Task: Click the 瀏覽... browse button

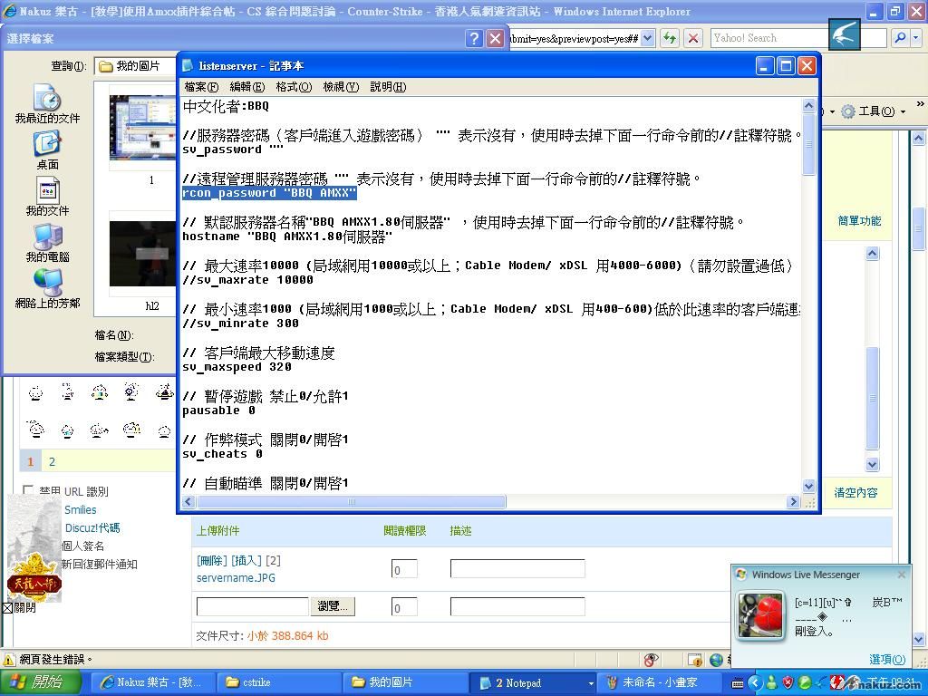Action: pyautogui.click(x=333, y=606)
